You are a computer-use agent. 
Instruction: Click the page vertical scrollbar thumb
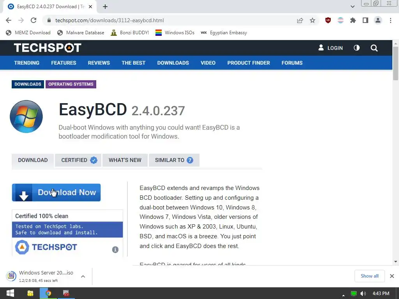395,63
